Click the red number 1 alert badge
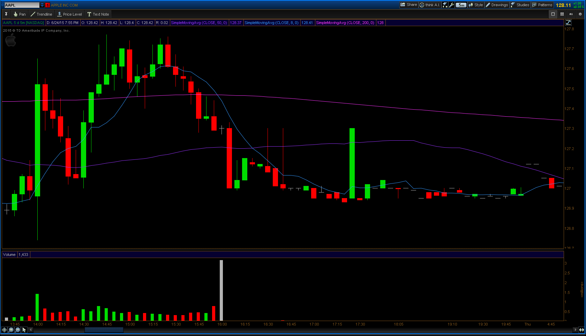586x336 pixels. (x=48, y=5)
